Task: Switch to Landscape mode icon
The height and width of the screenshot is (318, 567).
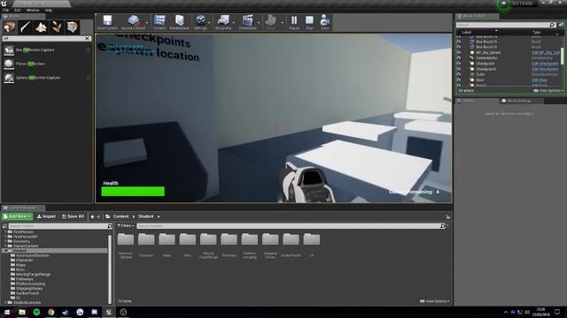Action: [41, 27]
